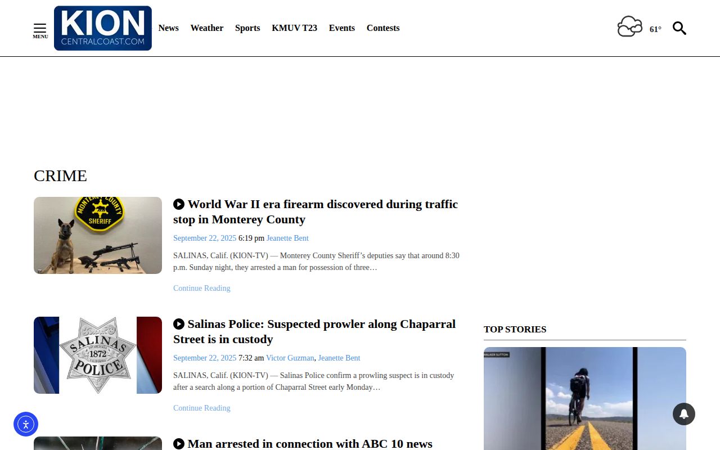
Task: Open the Contests menu item
Action: [383, 28]
